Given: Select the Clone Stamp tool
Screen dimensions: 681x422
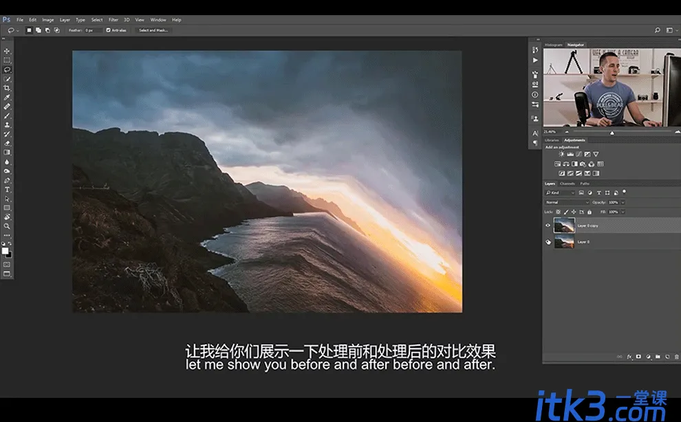Looking at the screenshot, I should (x=7, y=124).
